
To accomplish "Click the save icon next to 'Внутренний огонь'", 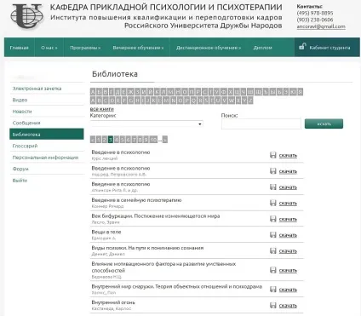I will [x=273, y=305].
